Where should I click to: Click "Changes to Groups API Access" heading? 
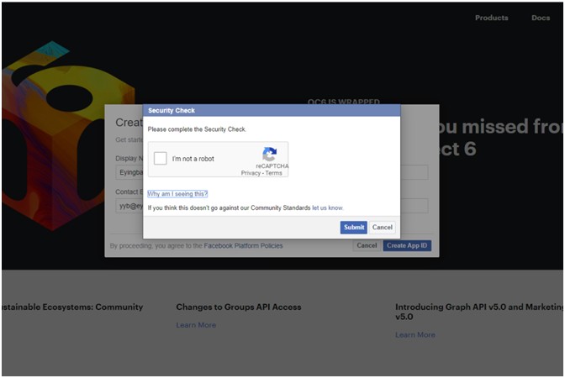coord(239,307)
